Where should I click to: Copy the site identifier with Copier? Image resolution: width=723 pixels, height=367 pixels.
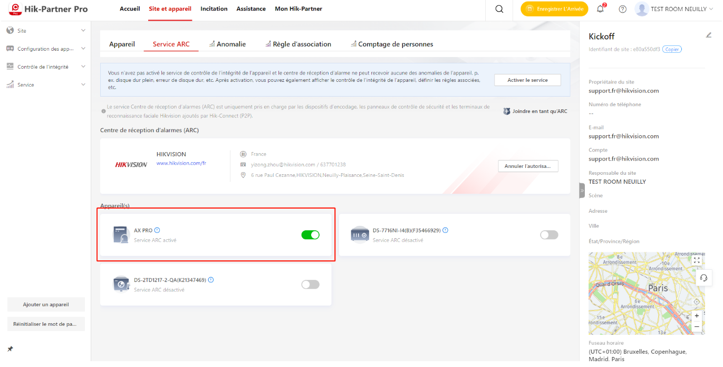tap(672, 49)
